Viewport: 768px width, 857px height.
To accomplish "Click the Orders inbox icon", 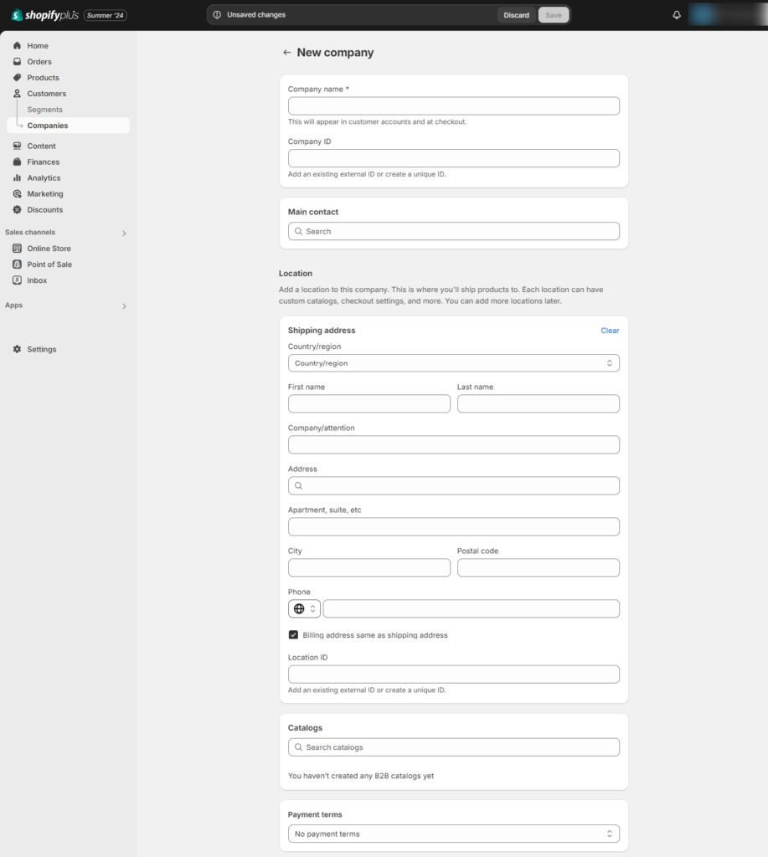I will click(x=17, y=61).
